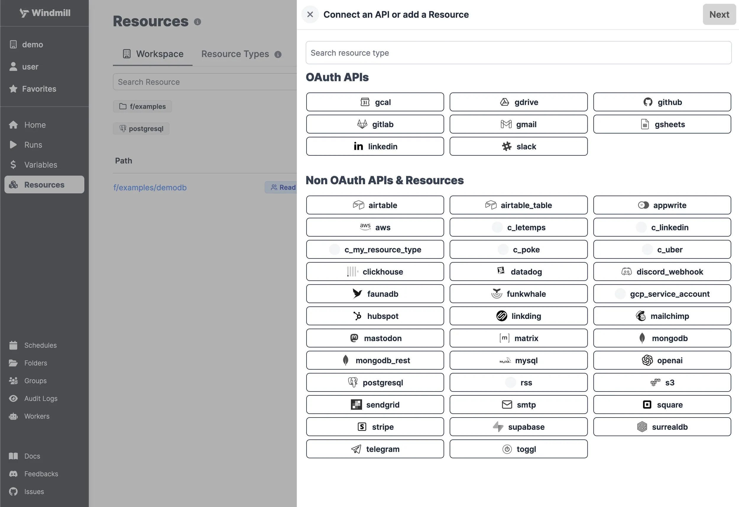Click the Next button
Viewport: 739px width, 507px height.
click(x=719, y=14)
